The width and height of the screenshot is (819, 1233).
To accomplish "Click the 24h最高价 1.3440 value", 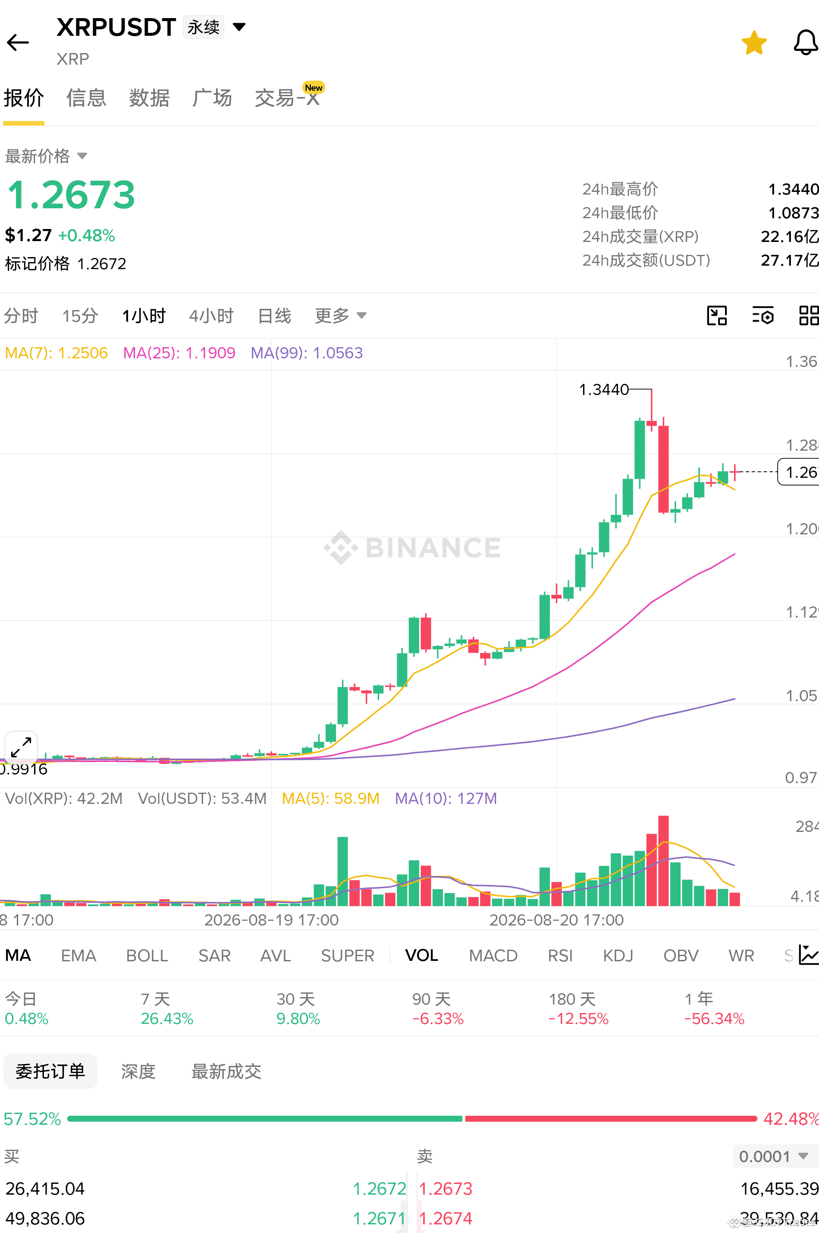I will click(x=793, y=189).
